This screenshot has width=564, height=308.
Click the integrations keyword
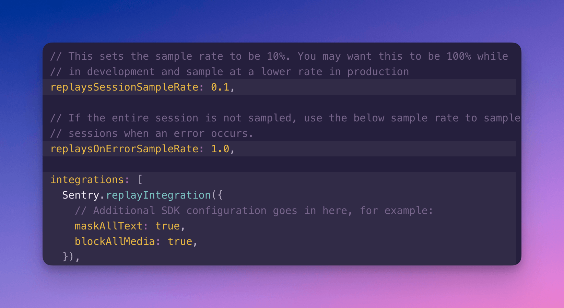tap(87, 180)
